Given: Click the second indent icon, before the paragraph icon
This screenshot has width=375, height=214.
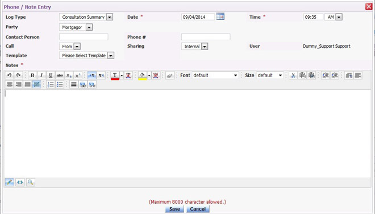Looking at the screenshot, I should tap(335, 75).
